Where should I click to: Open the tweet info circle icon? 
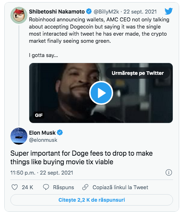point(169,172)
